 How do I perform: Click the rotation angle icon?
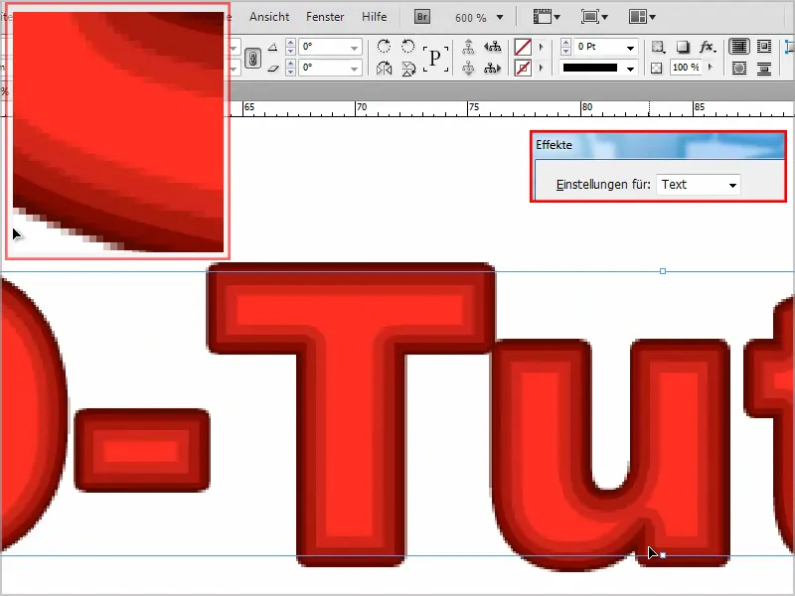point(272,47)
